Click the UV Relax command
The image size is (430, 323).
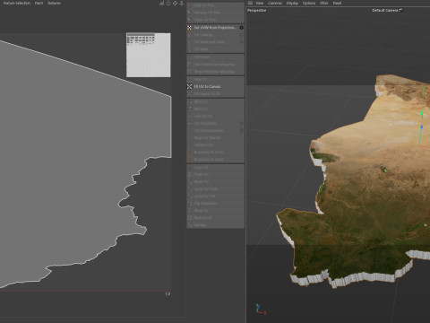(x=215, y=57)
